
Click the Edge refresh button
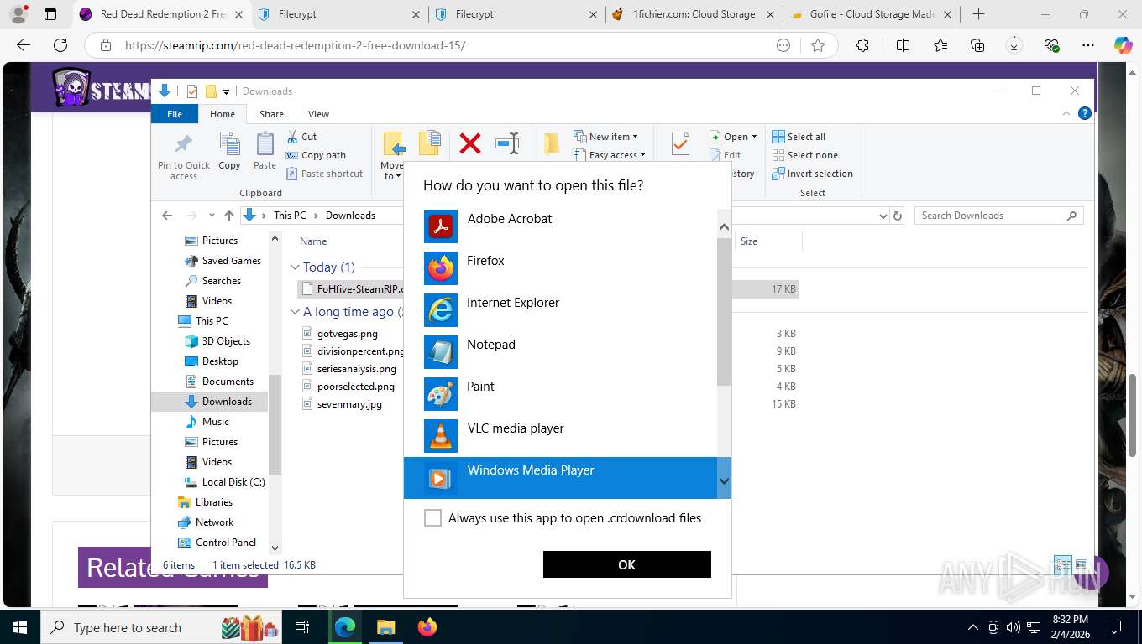60,45
